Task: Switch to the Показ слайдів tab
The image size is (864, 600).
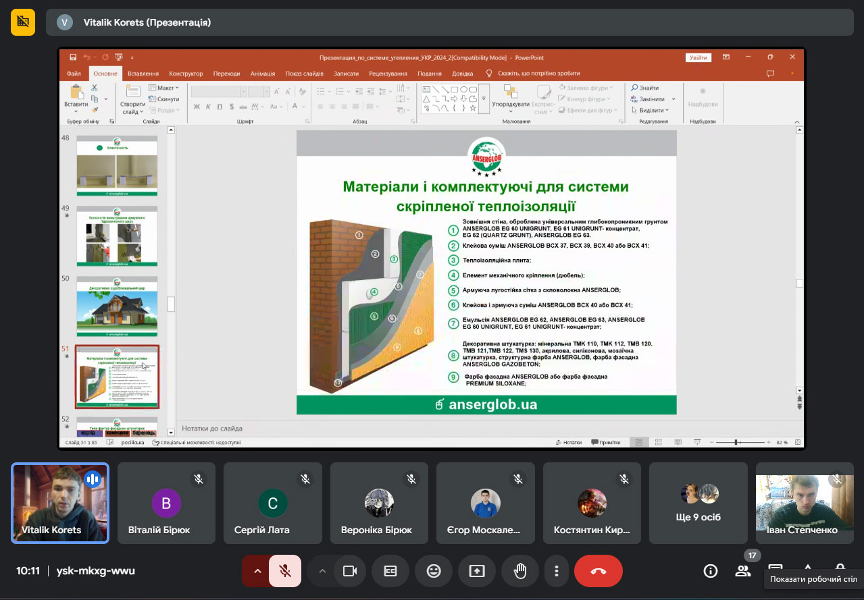Action: 304,74
